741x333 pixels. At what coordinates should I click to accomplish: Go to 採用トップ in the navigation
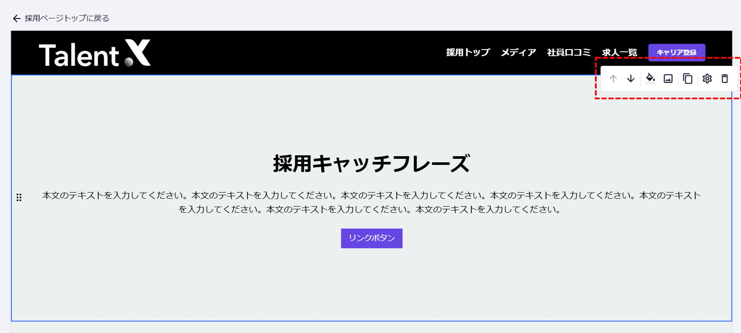point(467,53)
